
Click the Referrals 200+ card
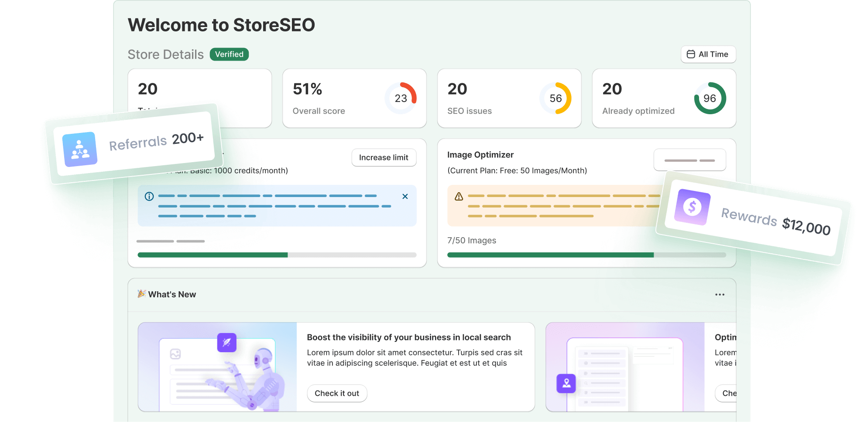[x=134, y=144]
